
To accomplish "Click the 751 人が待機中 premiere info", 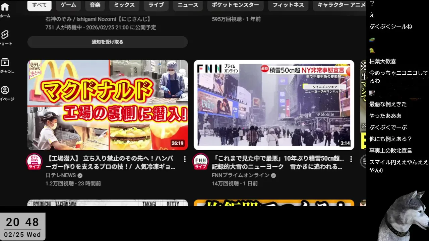I will (x=101, y=27).
